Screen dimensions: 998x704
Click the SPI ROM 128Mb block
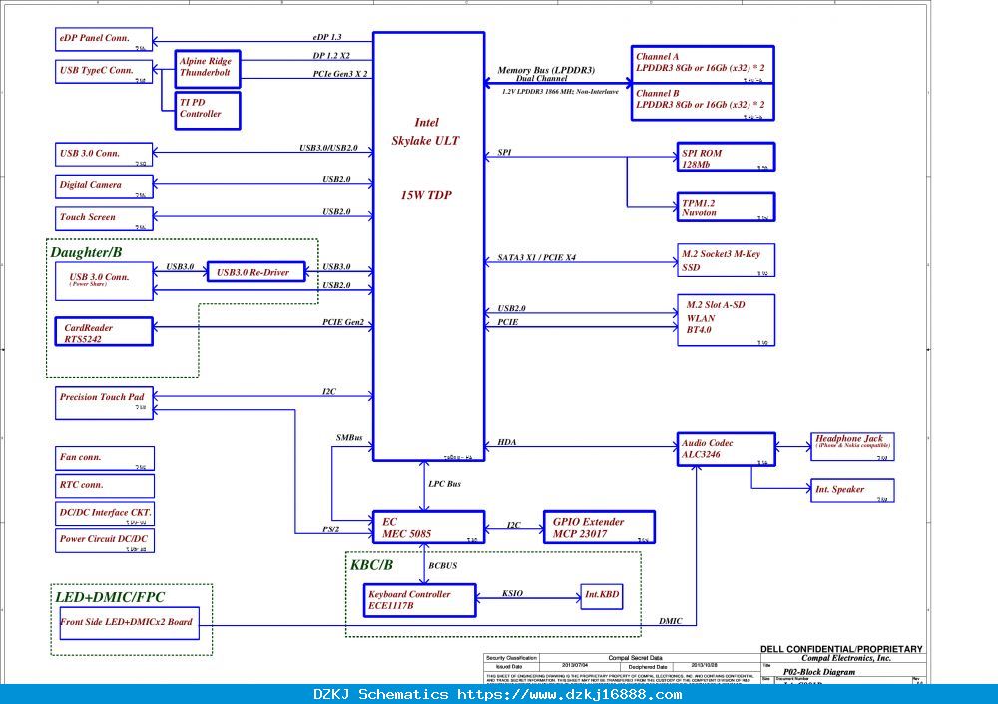coord(727,158)
